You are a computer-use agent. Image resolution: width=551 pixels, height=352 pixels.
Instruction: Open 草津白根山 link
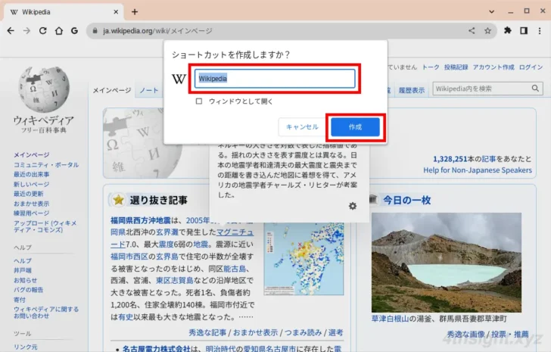[390, 319]
